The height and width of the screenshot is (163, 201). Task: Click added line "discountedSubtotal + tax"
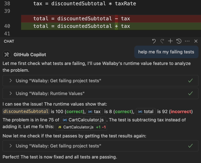[x=111, y=26]
